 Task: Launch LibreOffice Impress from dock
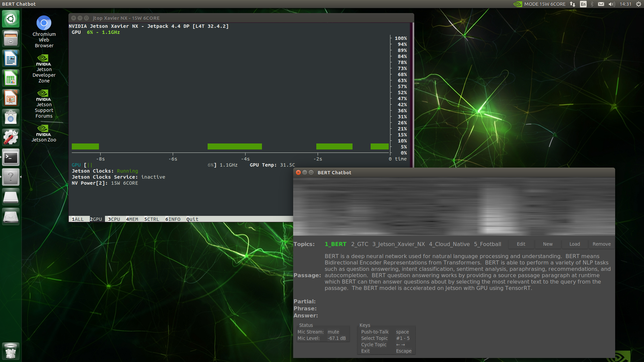(x=11, y=98)
